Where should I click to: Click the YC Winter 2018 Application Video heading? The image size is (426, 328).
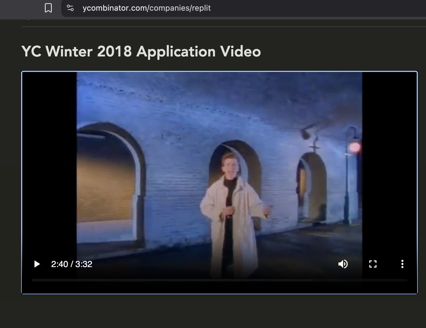(x=141, y=51)
